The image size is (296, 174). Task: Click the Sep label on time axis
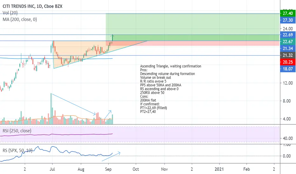[108, 169]
